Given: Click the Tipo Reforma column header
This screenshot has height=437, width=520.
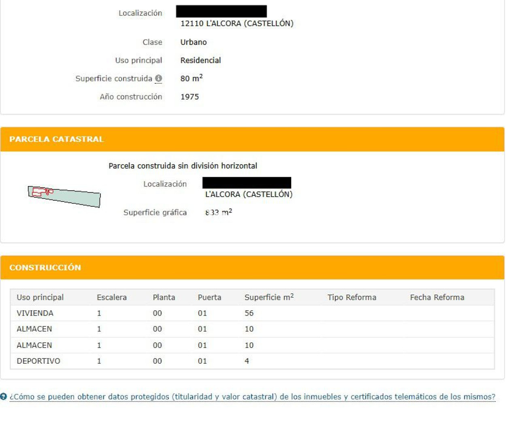Looking at the screenshot, I should pos(352,297).
